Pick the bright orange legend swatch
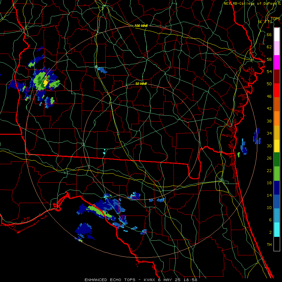This screenshot has height=282, width=282. [277, 118]
